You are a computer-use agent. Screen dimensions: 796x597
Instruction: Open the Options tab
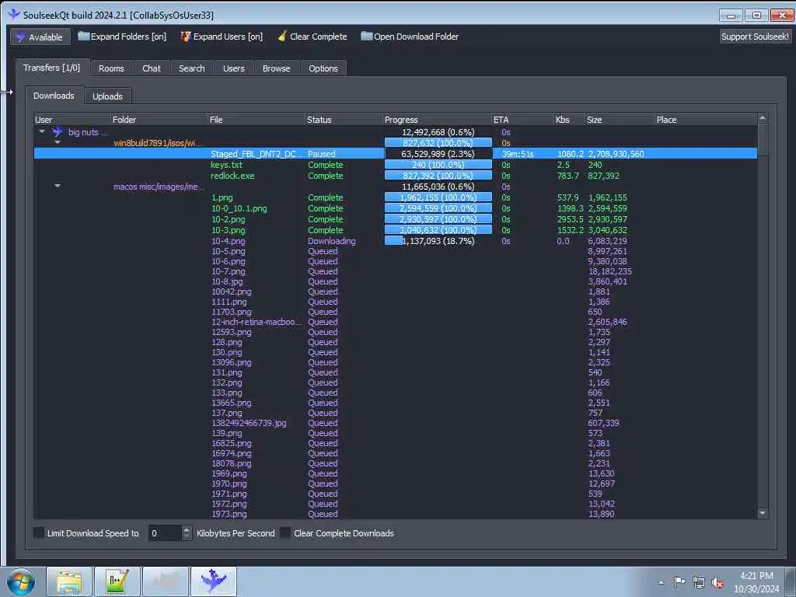tap(323, 68)
